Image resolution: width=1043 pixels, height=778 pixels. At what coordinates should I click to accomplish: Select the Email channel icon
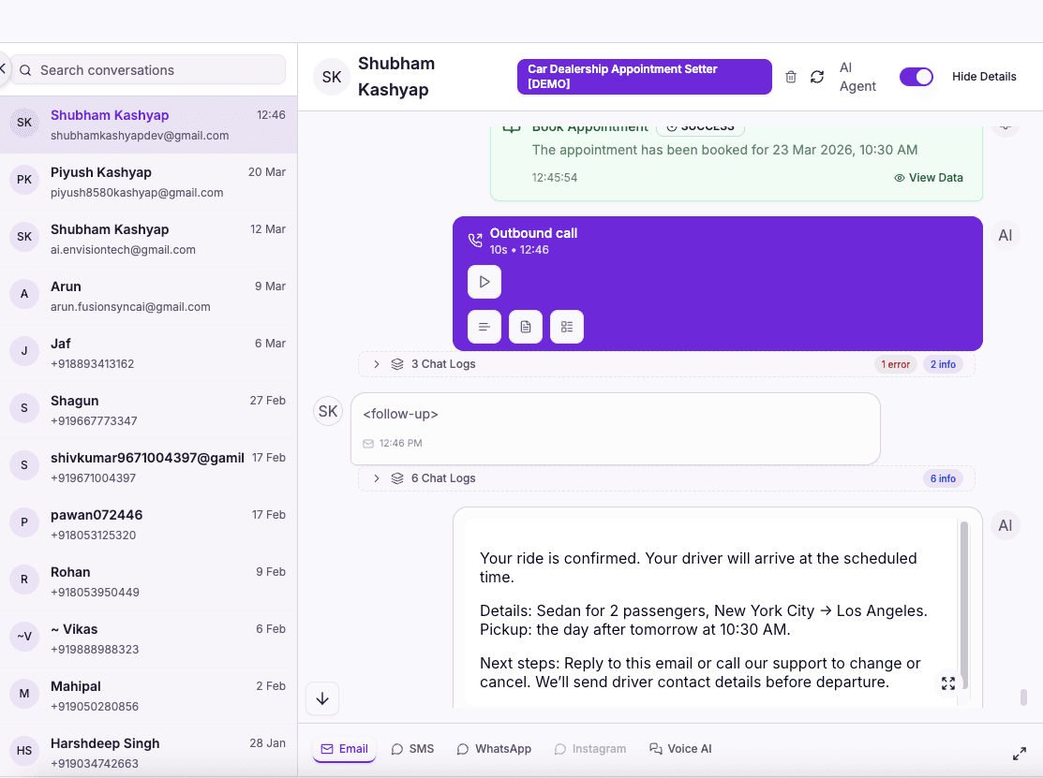[344, 748]
